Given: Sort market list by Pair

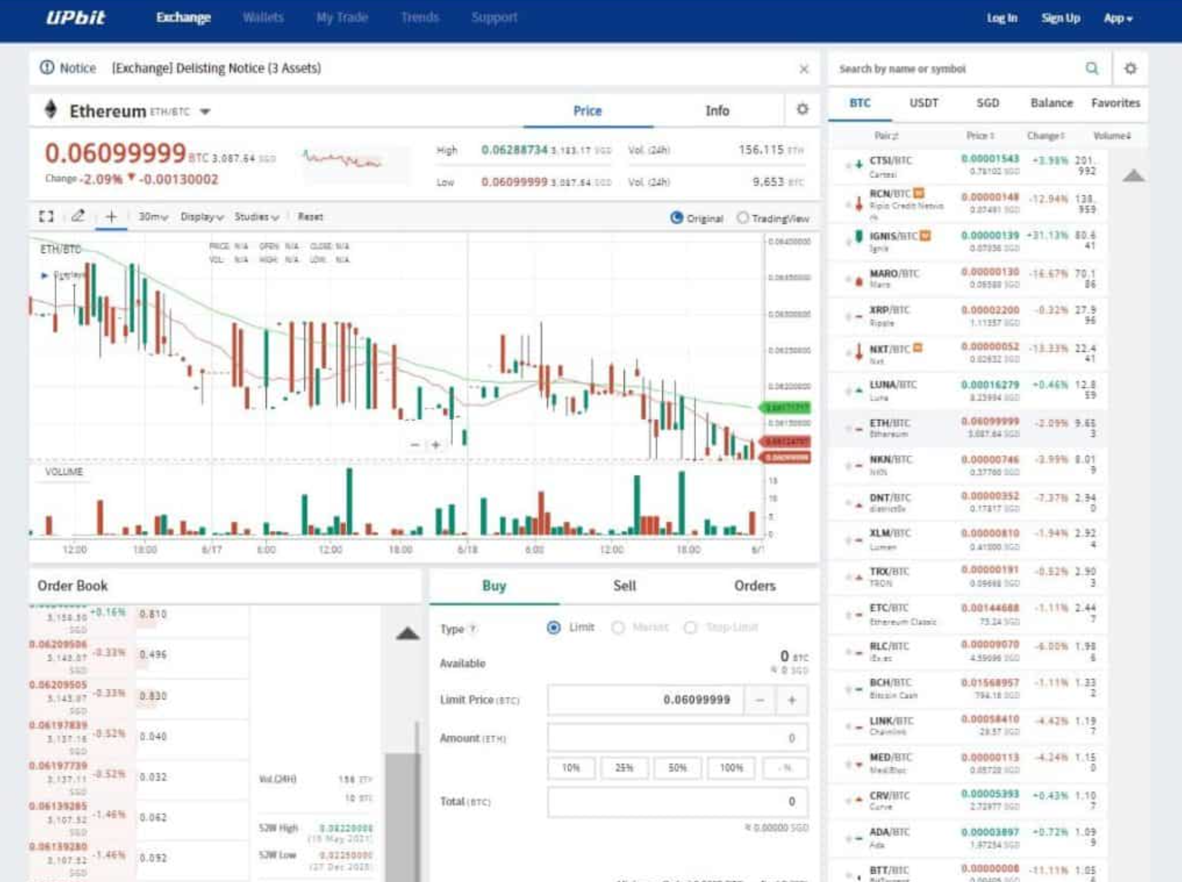Looking at the screenshot, I should click(886, 136).
